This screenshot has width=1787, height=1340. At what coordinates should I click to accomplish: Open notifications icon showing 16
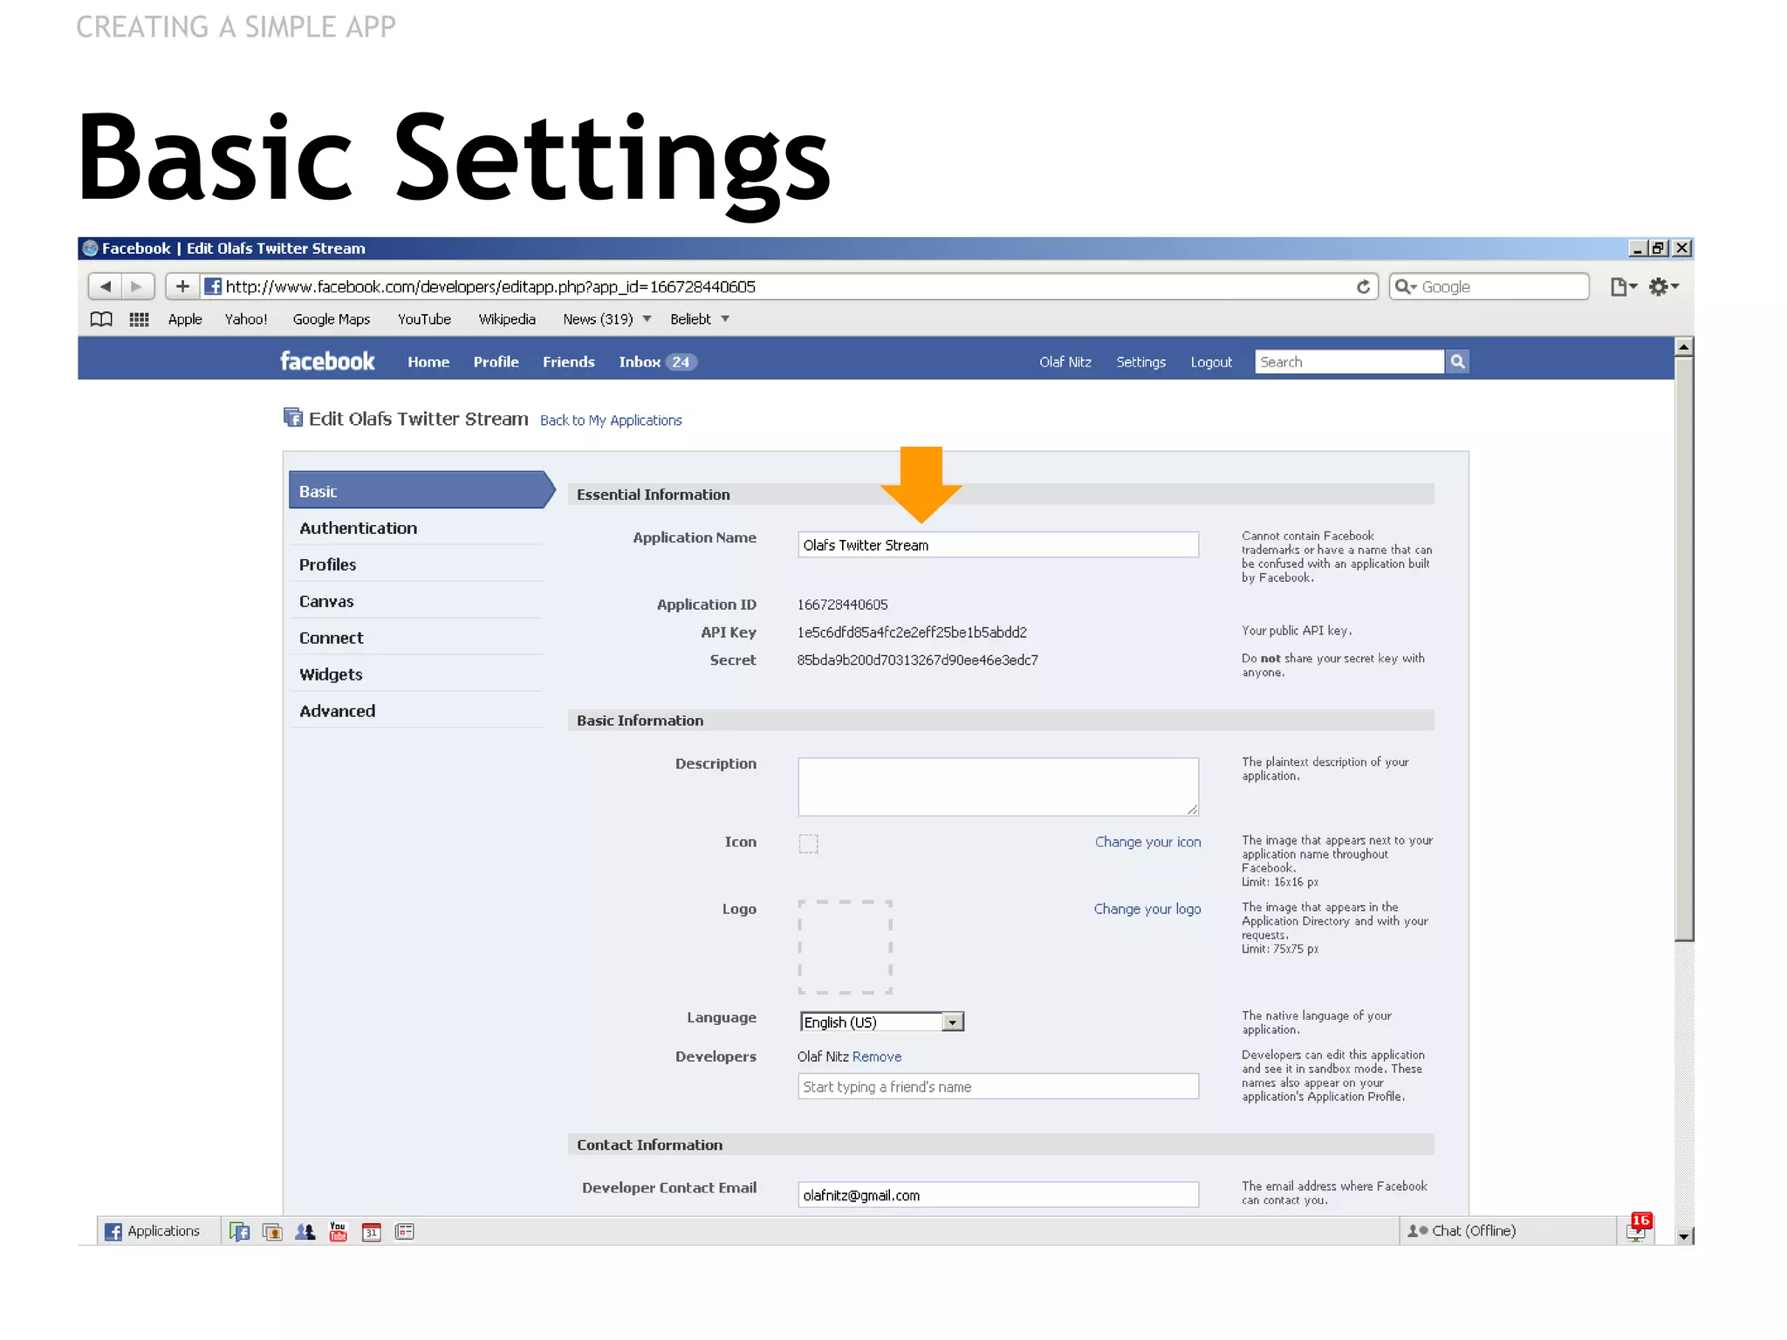[1639, 1228]
